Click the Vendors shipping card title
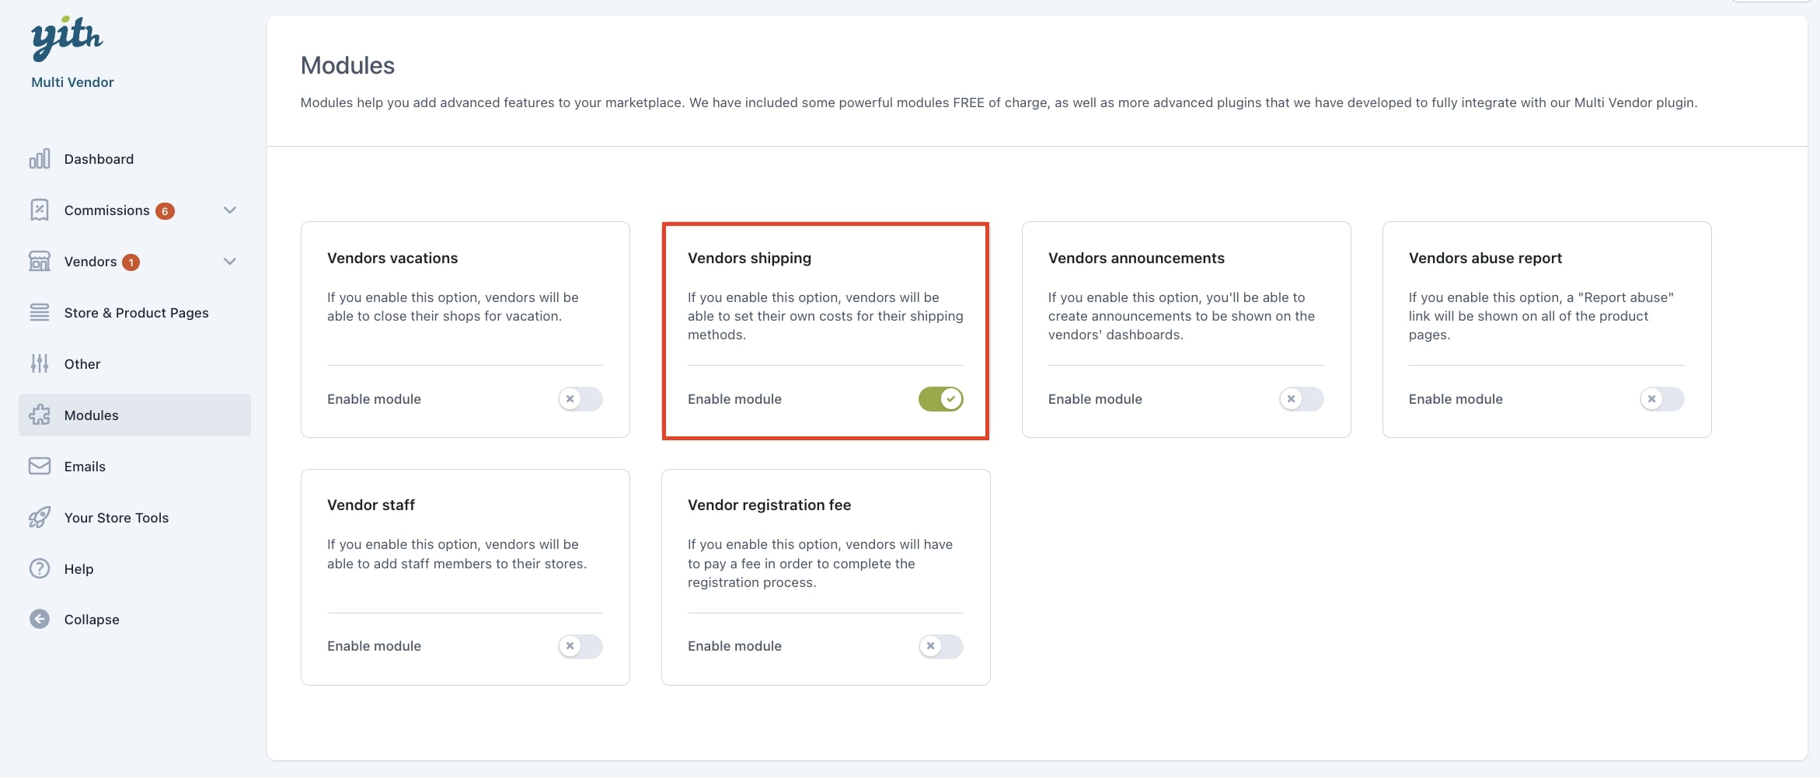Viewport: 1820px width, 778px height. [x=749, y=259]
